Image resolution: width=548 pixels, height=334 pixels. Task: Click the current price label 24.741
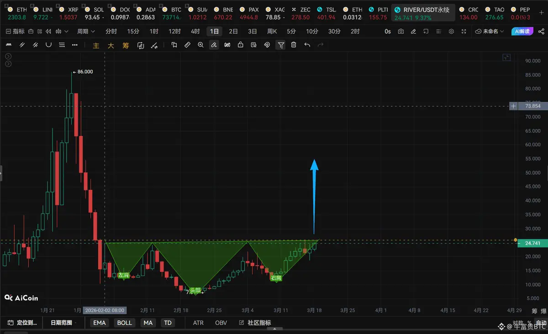pyautogui.click(x=532, y=243)
